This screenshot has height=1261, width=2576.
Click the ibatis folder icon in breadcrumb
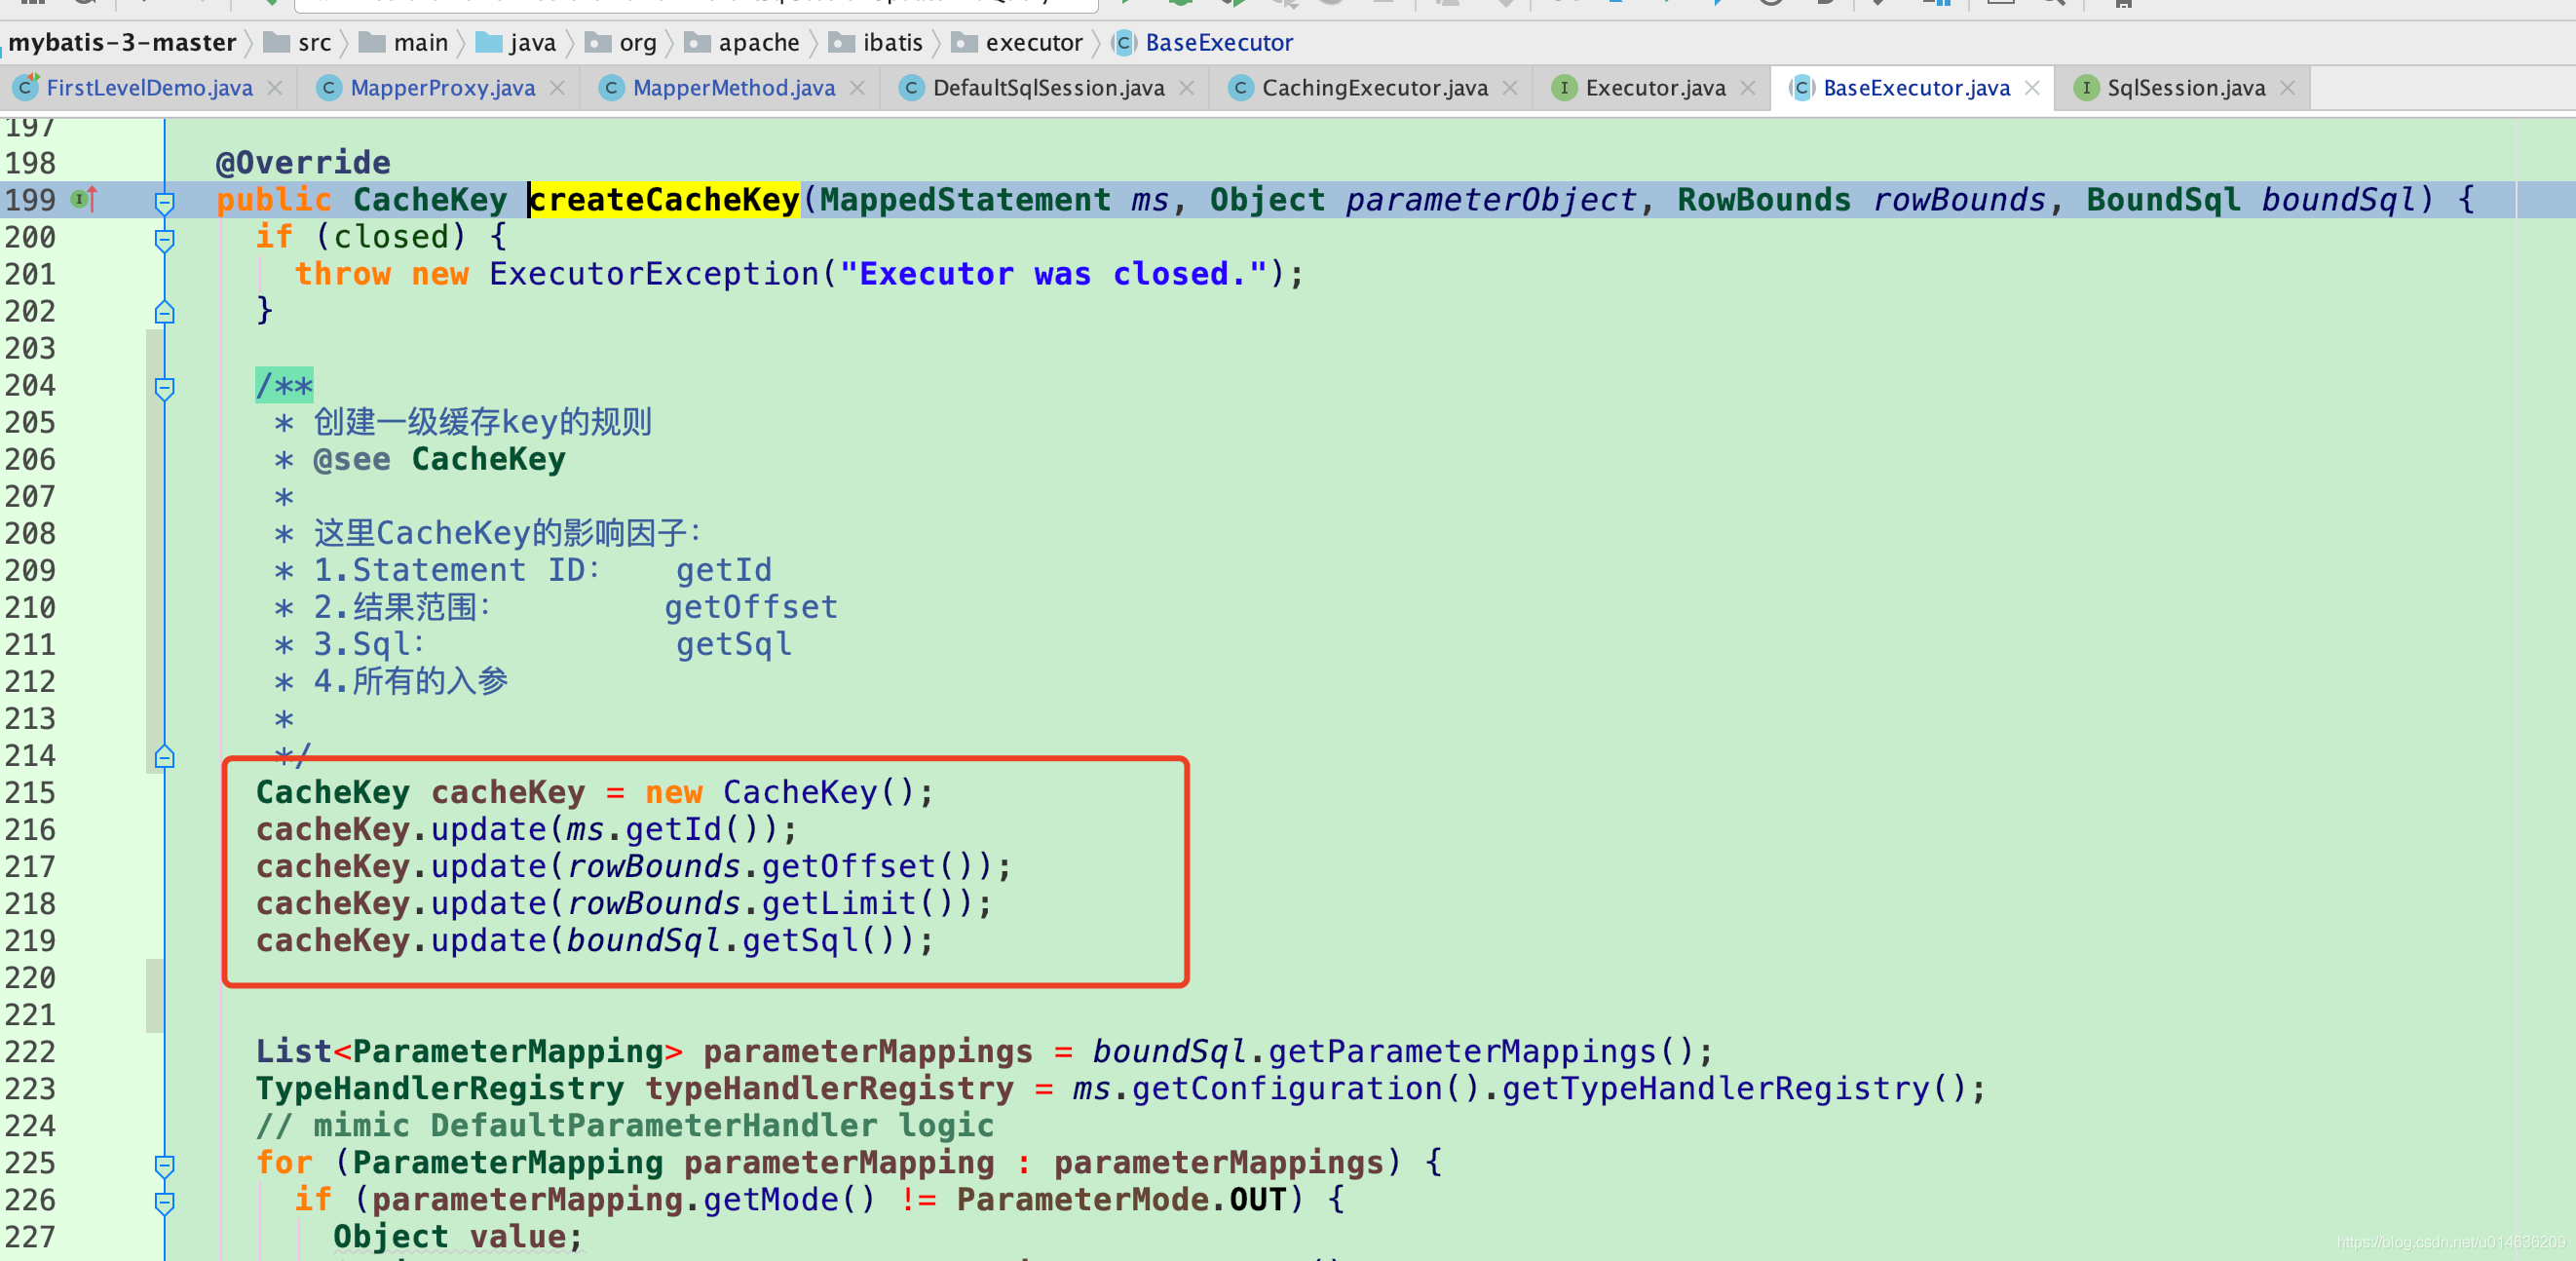coord(842,42)
